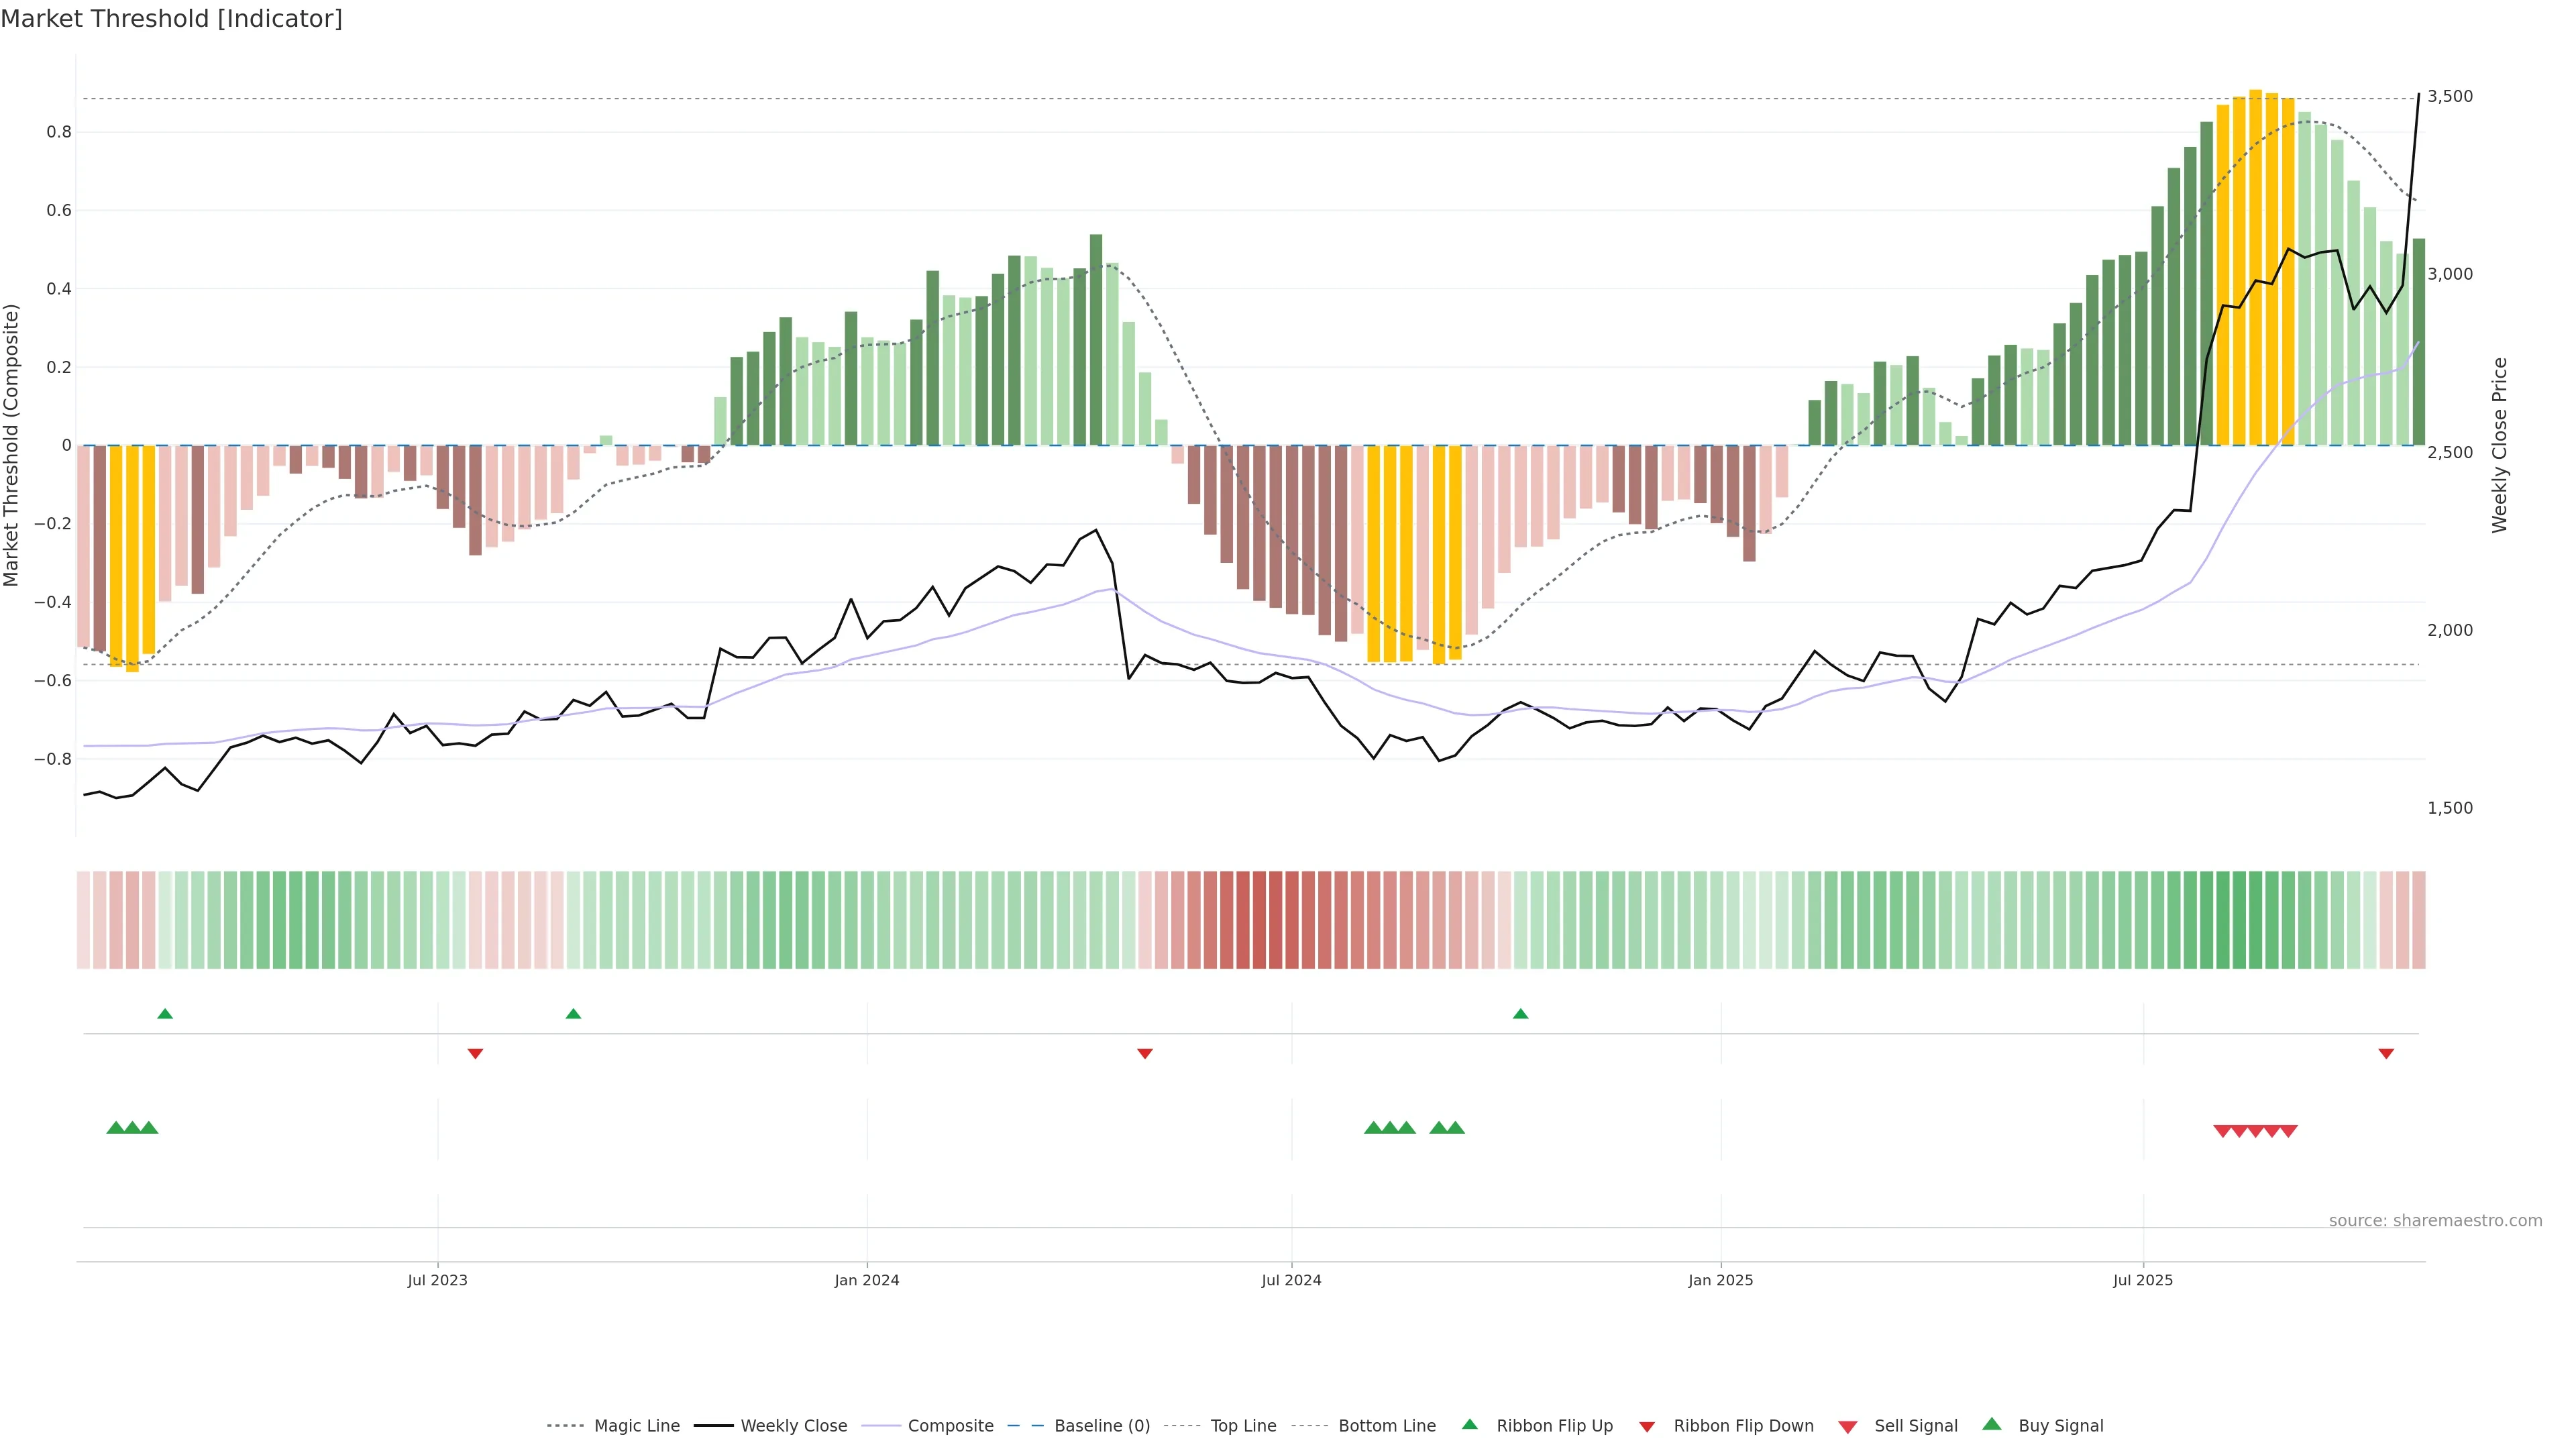Click the Ribbon Flip Down legend triangle icon

pos(1647,1427)
